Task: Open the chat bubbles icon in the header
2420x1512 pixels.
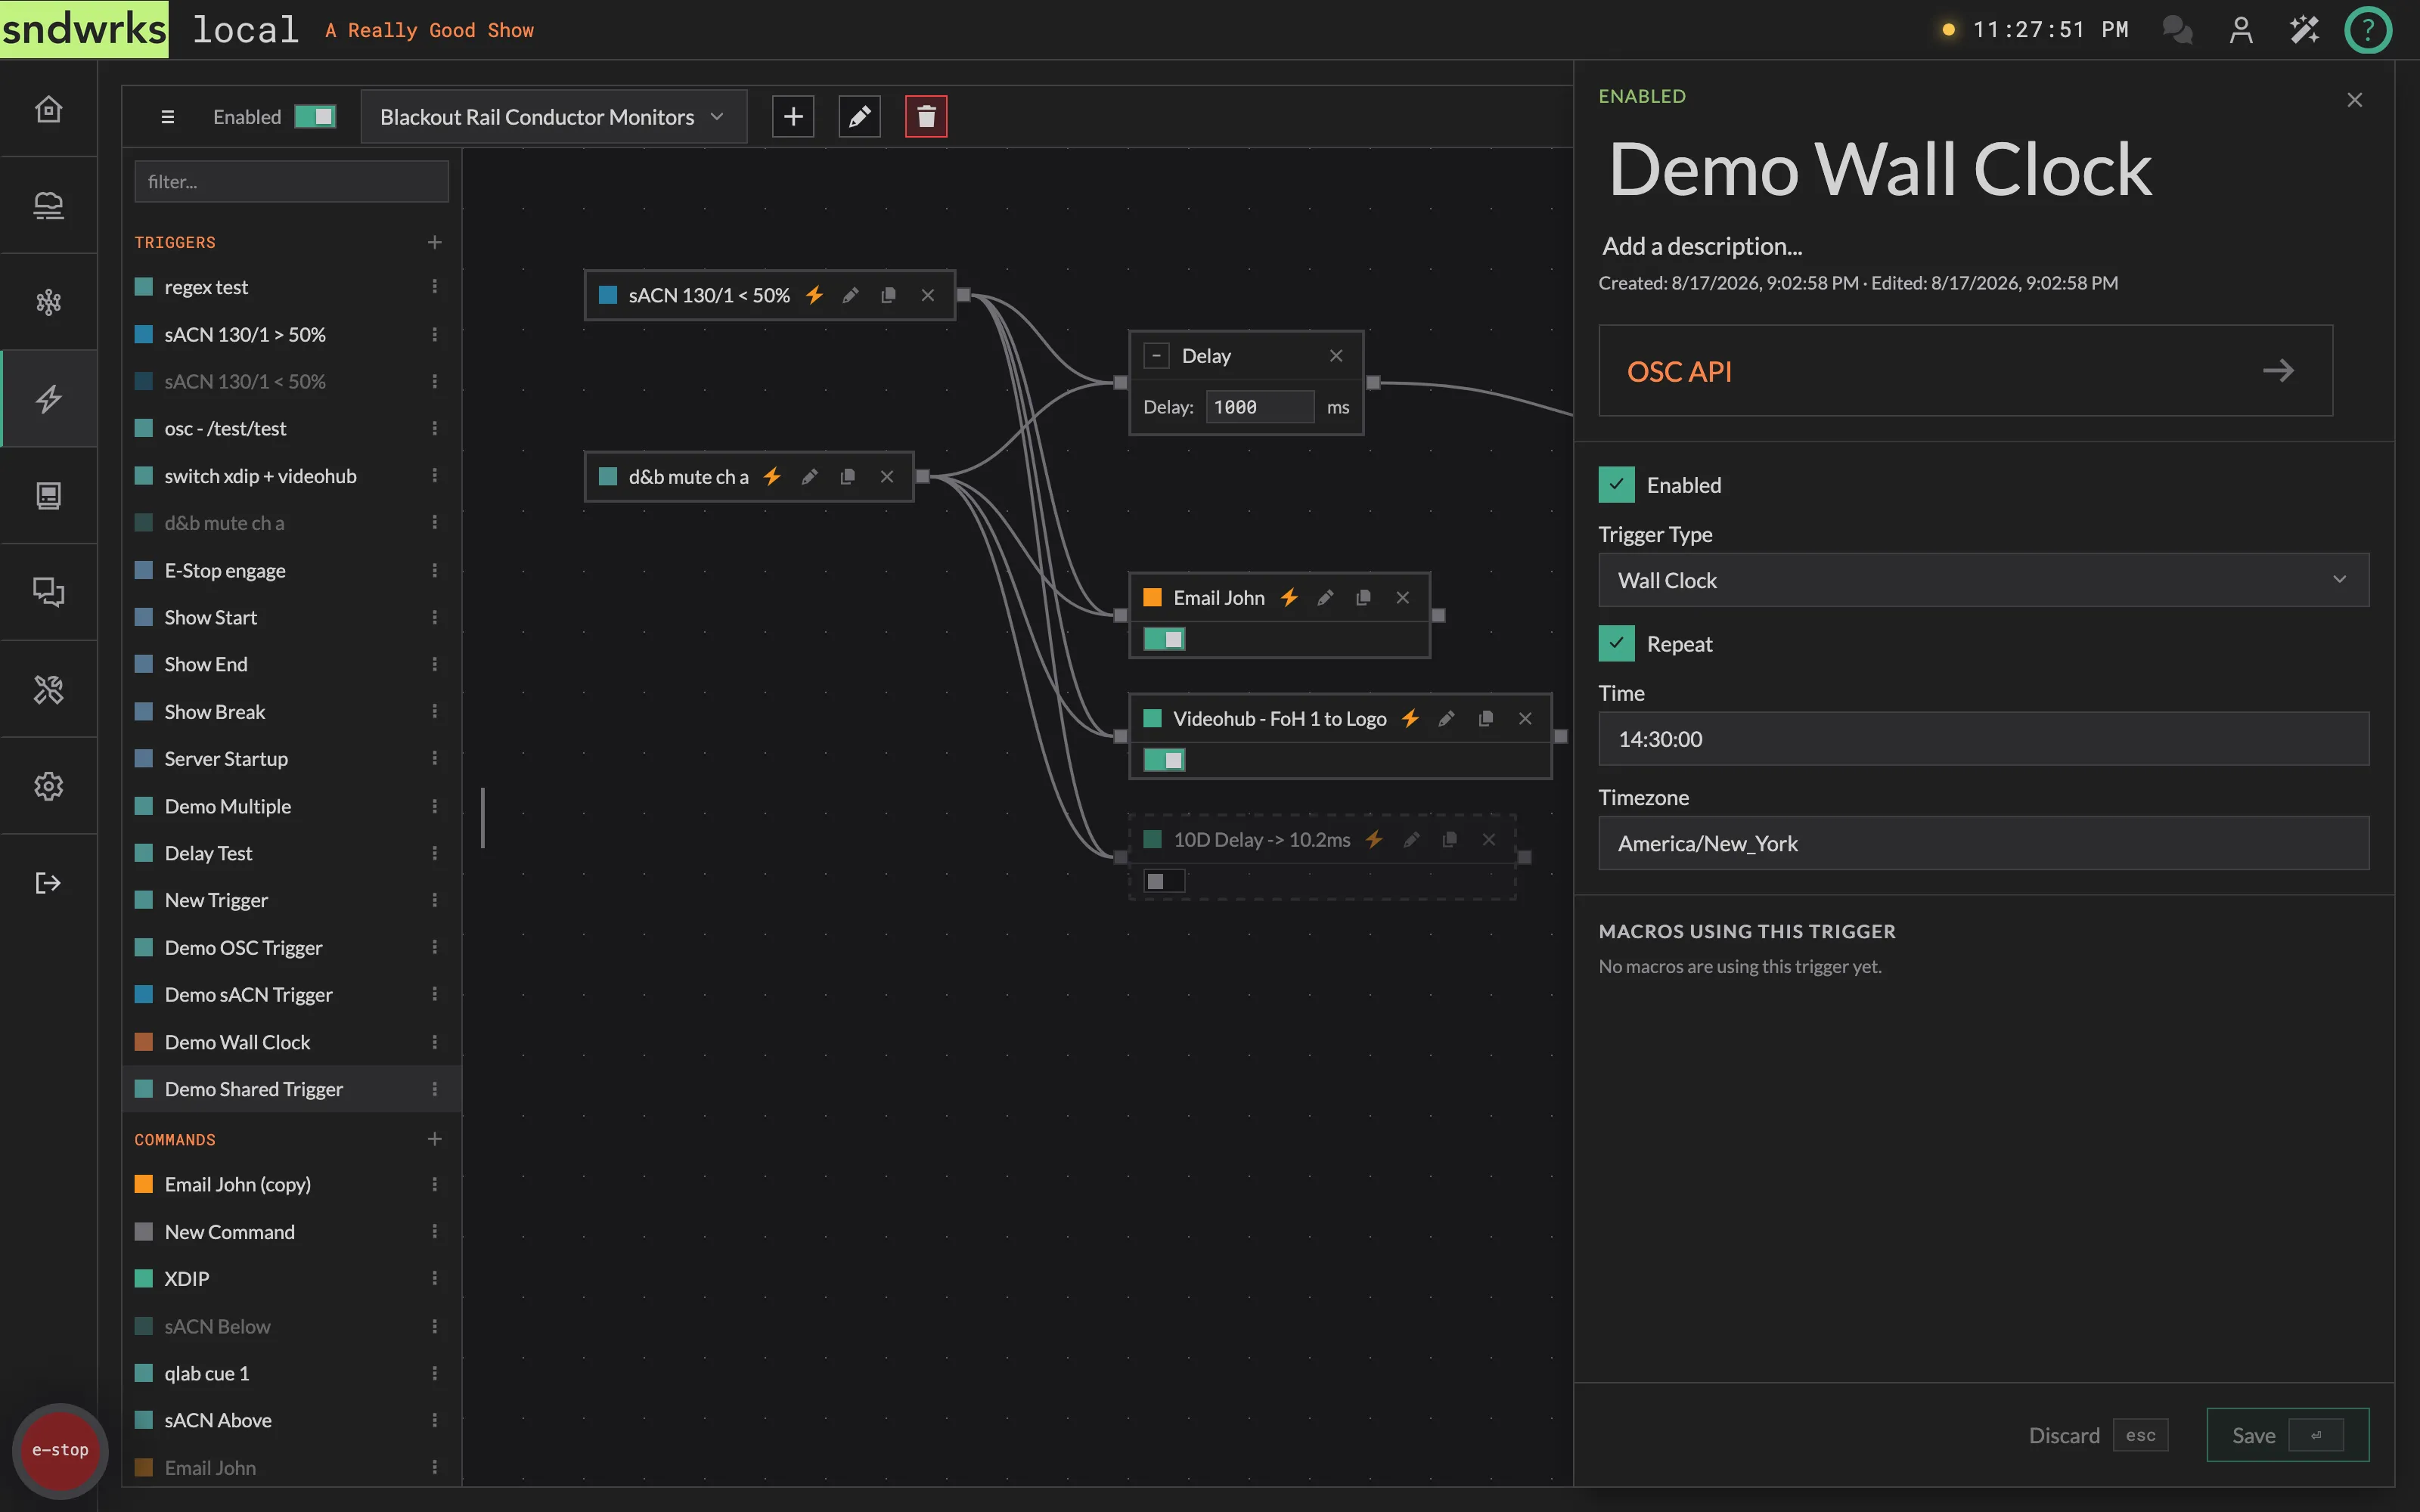Action: [x=2177, y=30]
